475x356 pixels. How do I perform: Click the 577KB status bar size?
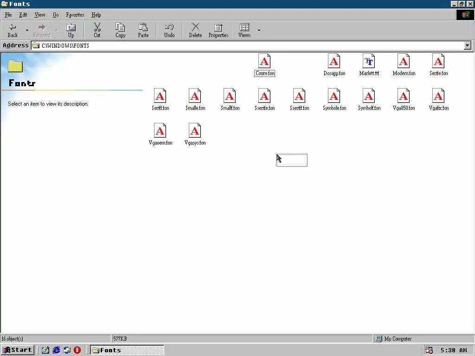click(x=120, y=339)
